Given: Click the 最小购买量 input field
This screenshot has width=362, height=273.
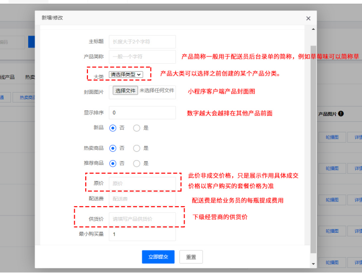Looking at the screenshot, I should coord(142,235).
